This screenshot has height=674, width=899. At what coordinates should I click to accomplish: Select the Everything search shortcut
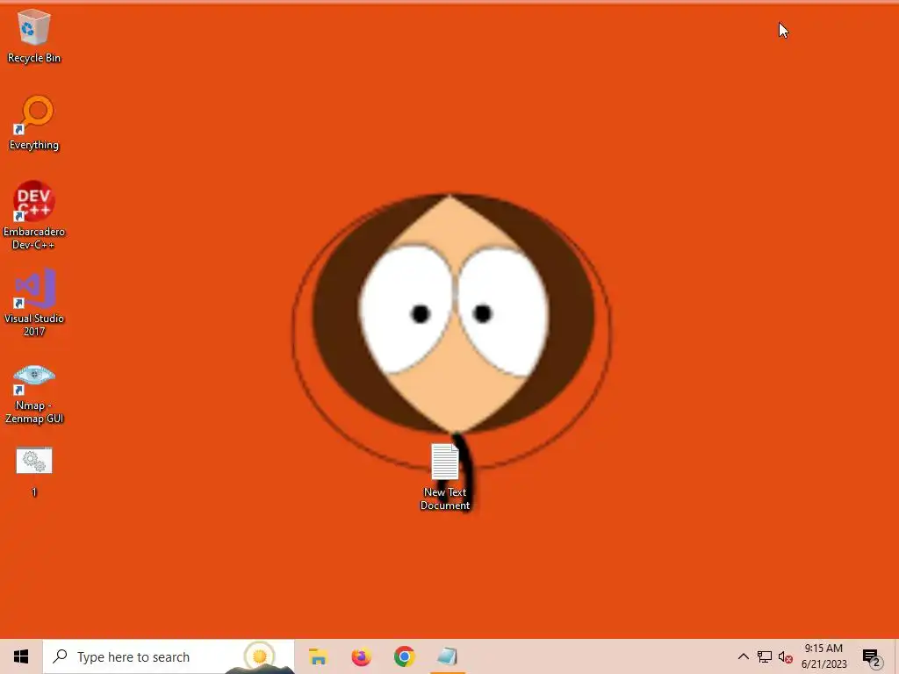coord(34,123)
